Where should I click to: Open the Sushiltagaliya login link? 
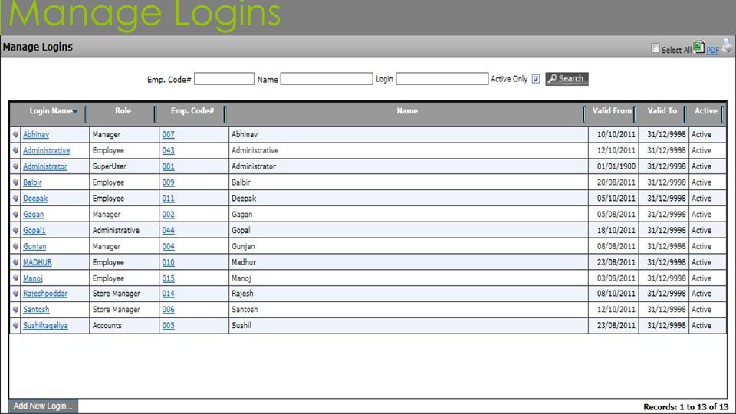[x=45, y=326]
